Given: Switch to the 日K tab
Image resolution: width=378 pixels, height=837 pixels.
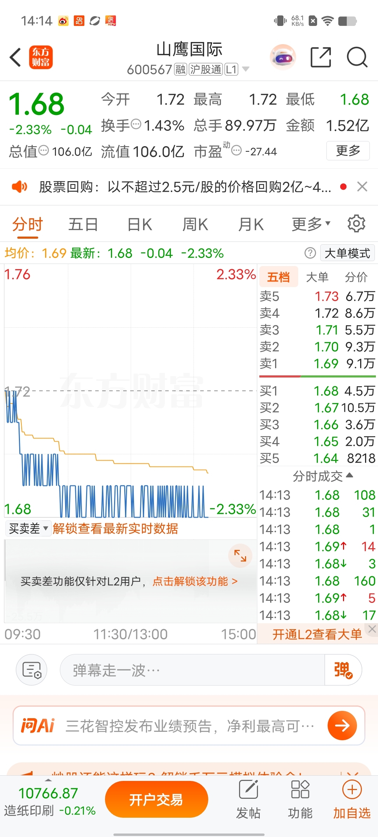Looking at the screenshot, I should [140, 224].
